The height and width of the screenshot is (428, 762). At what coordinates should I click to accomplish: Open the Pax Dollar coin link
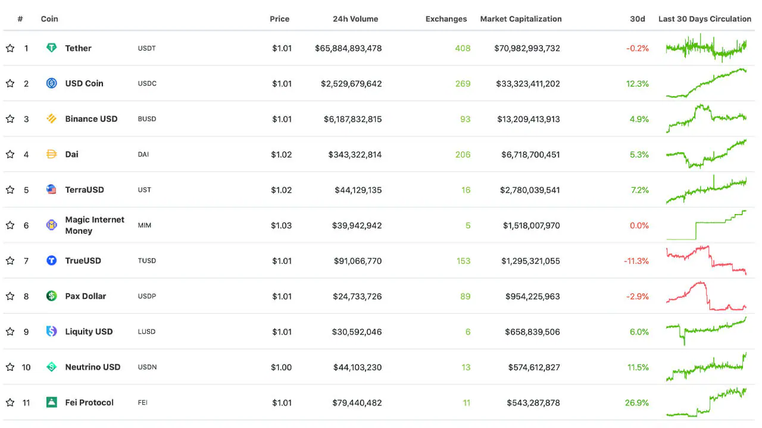coord(85,296)
